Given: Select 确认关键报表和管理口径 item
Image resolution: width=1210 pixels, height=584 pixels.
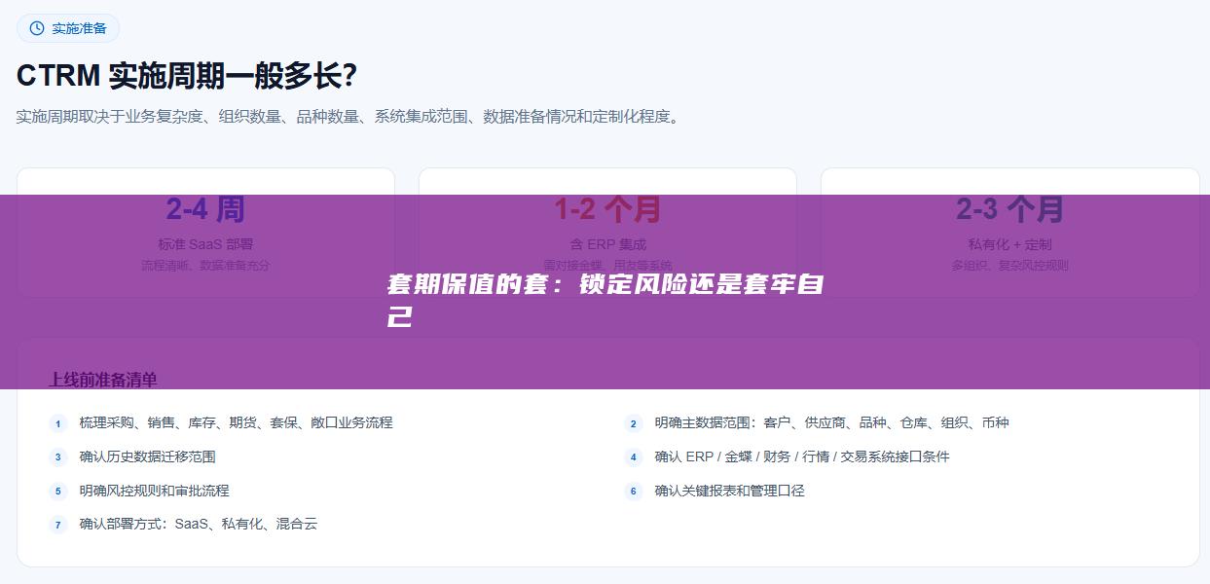Looking at the screenshot, I should pyautogui.click(x=730, y=491).
